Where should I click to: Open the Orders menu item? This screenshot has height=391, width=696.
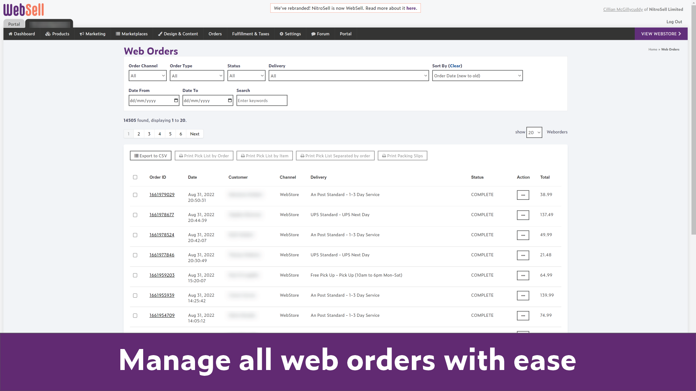(x=215, y=34)
